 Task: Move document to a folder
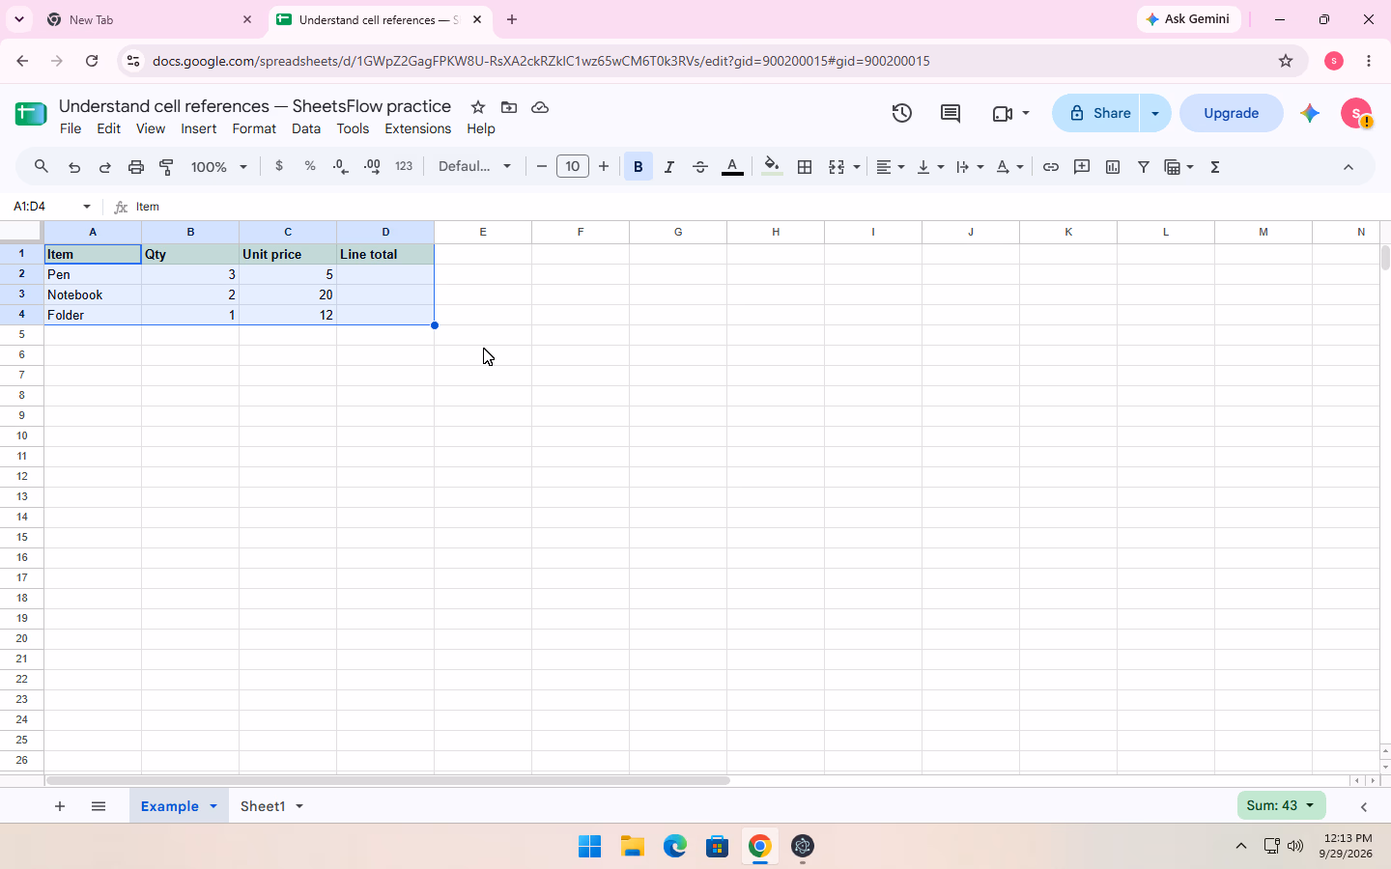click(x=509, y=107)
